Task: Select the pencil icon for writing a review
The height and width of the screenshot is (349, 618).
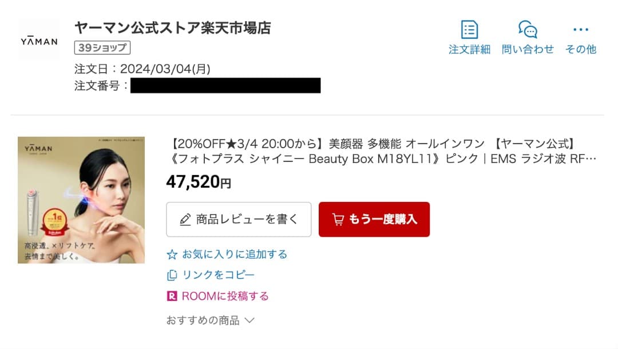Action: pyautogui.click(x=184, y=219)
